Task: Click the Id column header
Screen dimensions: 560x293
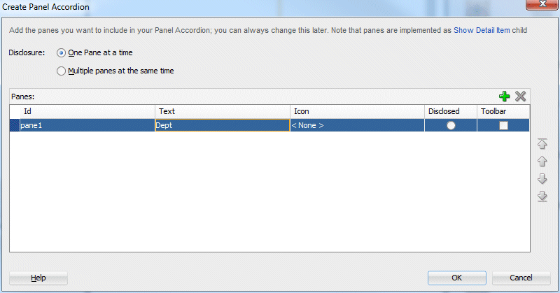Action: tap(82, 111)
